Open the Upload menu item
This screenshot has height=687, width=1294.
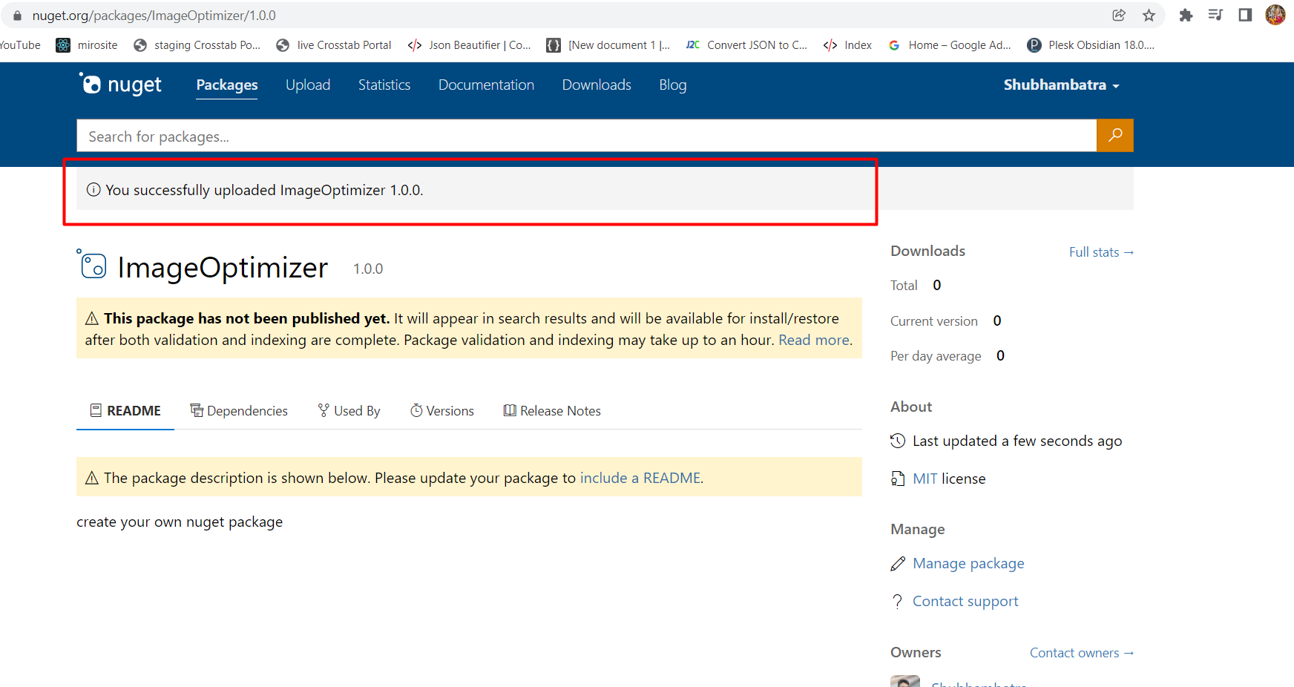pos(308,85)
